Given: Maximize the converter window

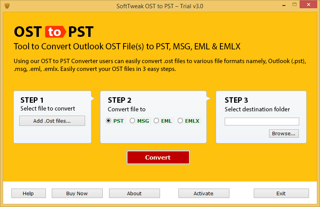Looking at the screenshot, I should coord(294,4).
